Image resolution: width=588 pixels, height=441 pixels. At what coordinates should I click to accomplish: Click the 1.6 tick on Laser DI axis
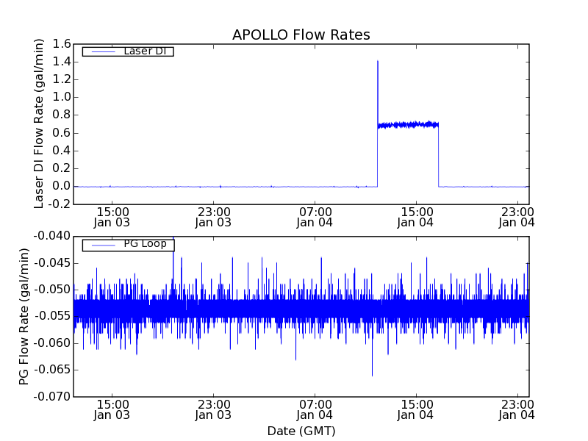point(62,44)
